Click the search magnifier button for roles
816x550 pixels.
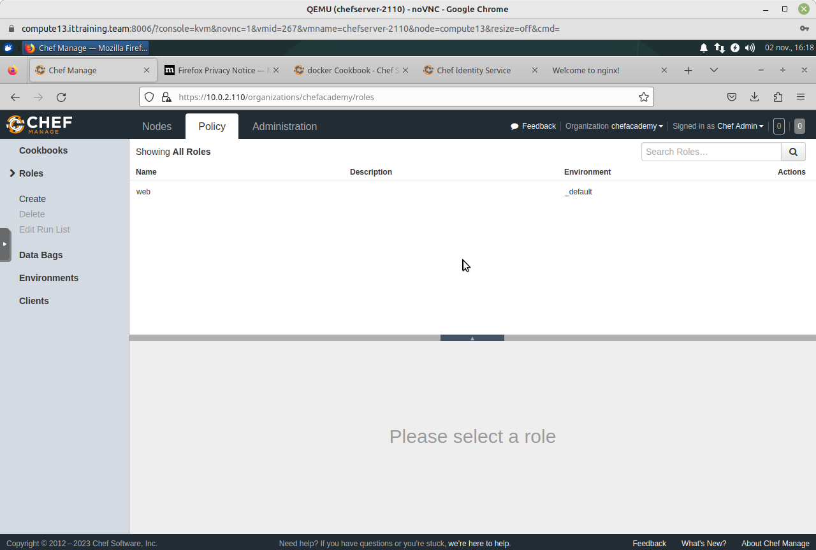point(793,152)
